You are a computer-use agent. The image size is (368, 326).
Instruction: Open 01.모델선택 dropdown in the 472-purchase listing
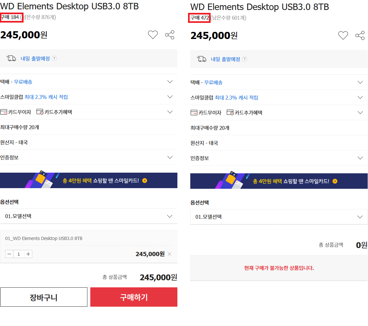279,217
